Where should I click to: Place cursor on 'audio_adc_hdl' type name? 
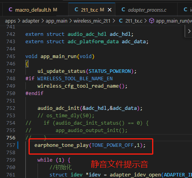87,34
